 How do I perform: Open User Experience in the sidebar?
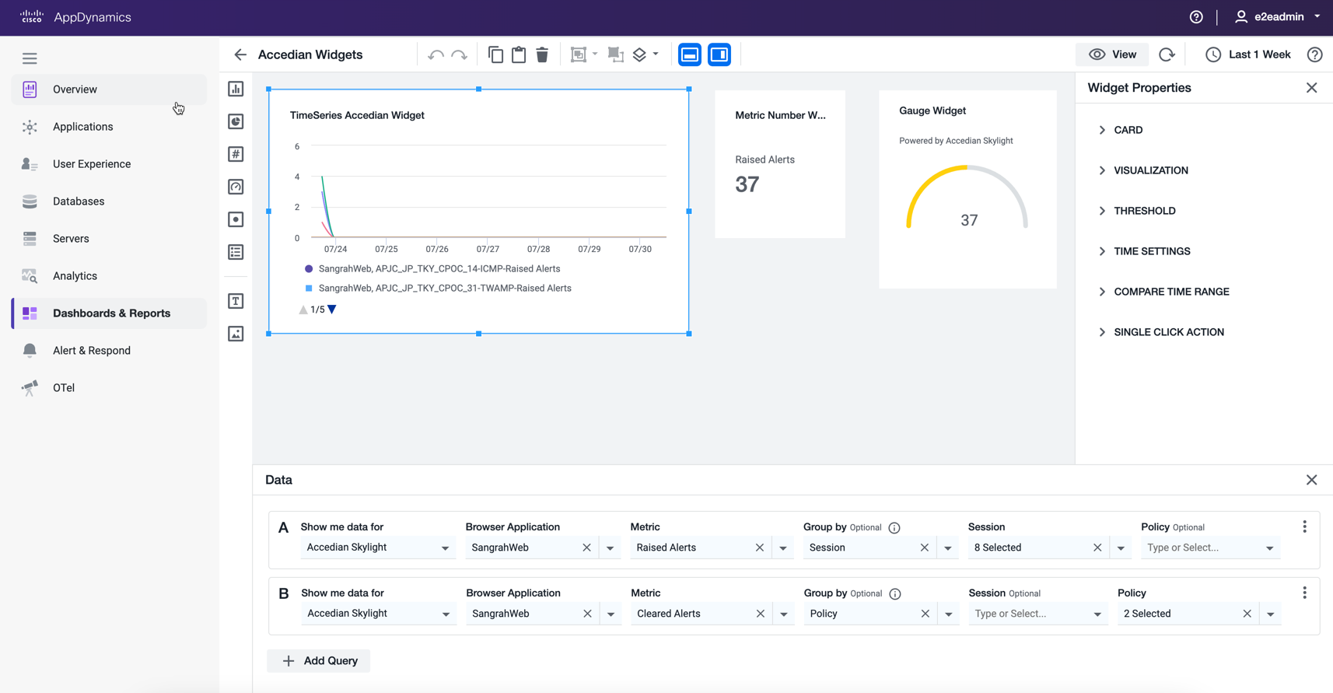click(x=110, y=164)
